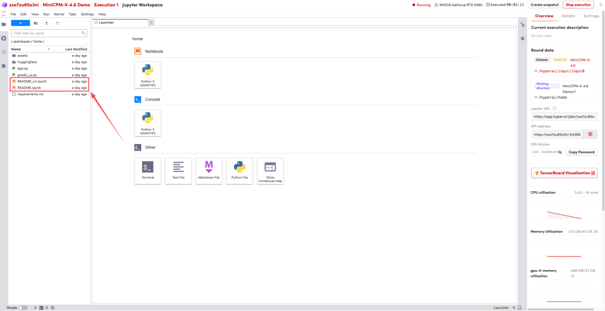Create a new Markdown File
Viewport: 605px width, 311px height.
coord(209,170)
